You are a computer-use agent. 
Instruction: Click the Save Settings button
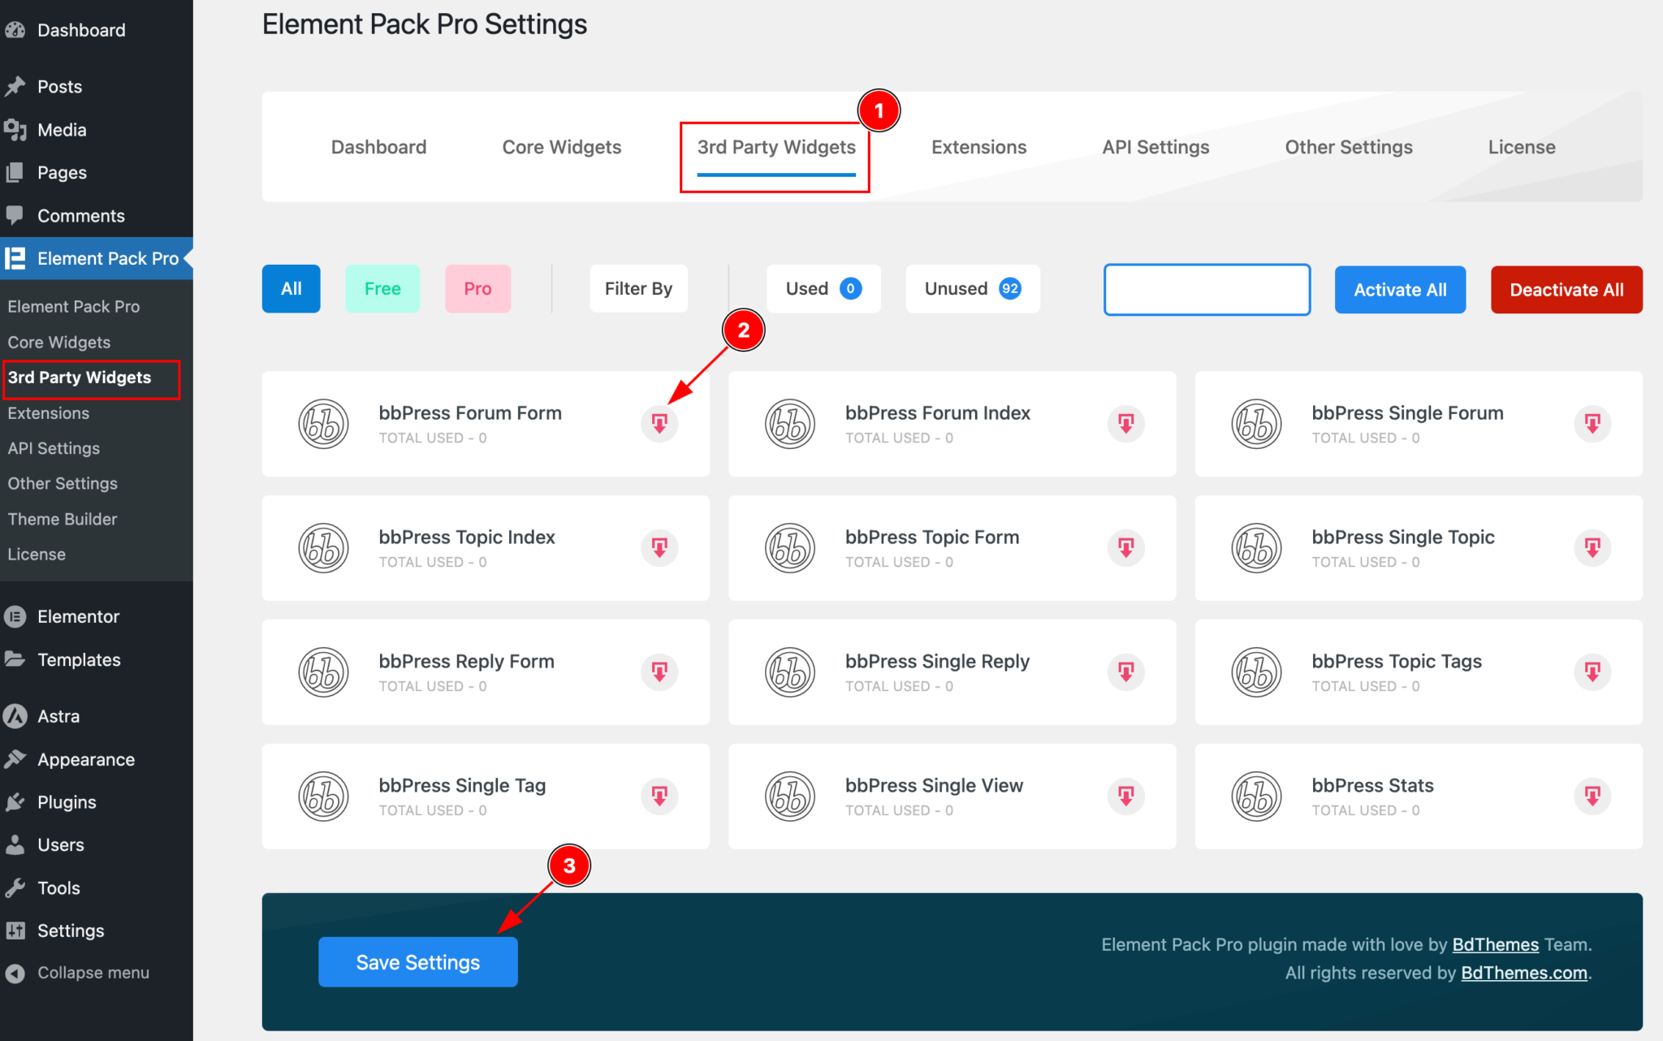click(x=417, y=961)
